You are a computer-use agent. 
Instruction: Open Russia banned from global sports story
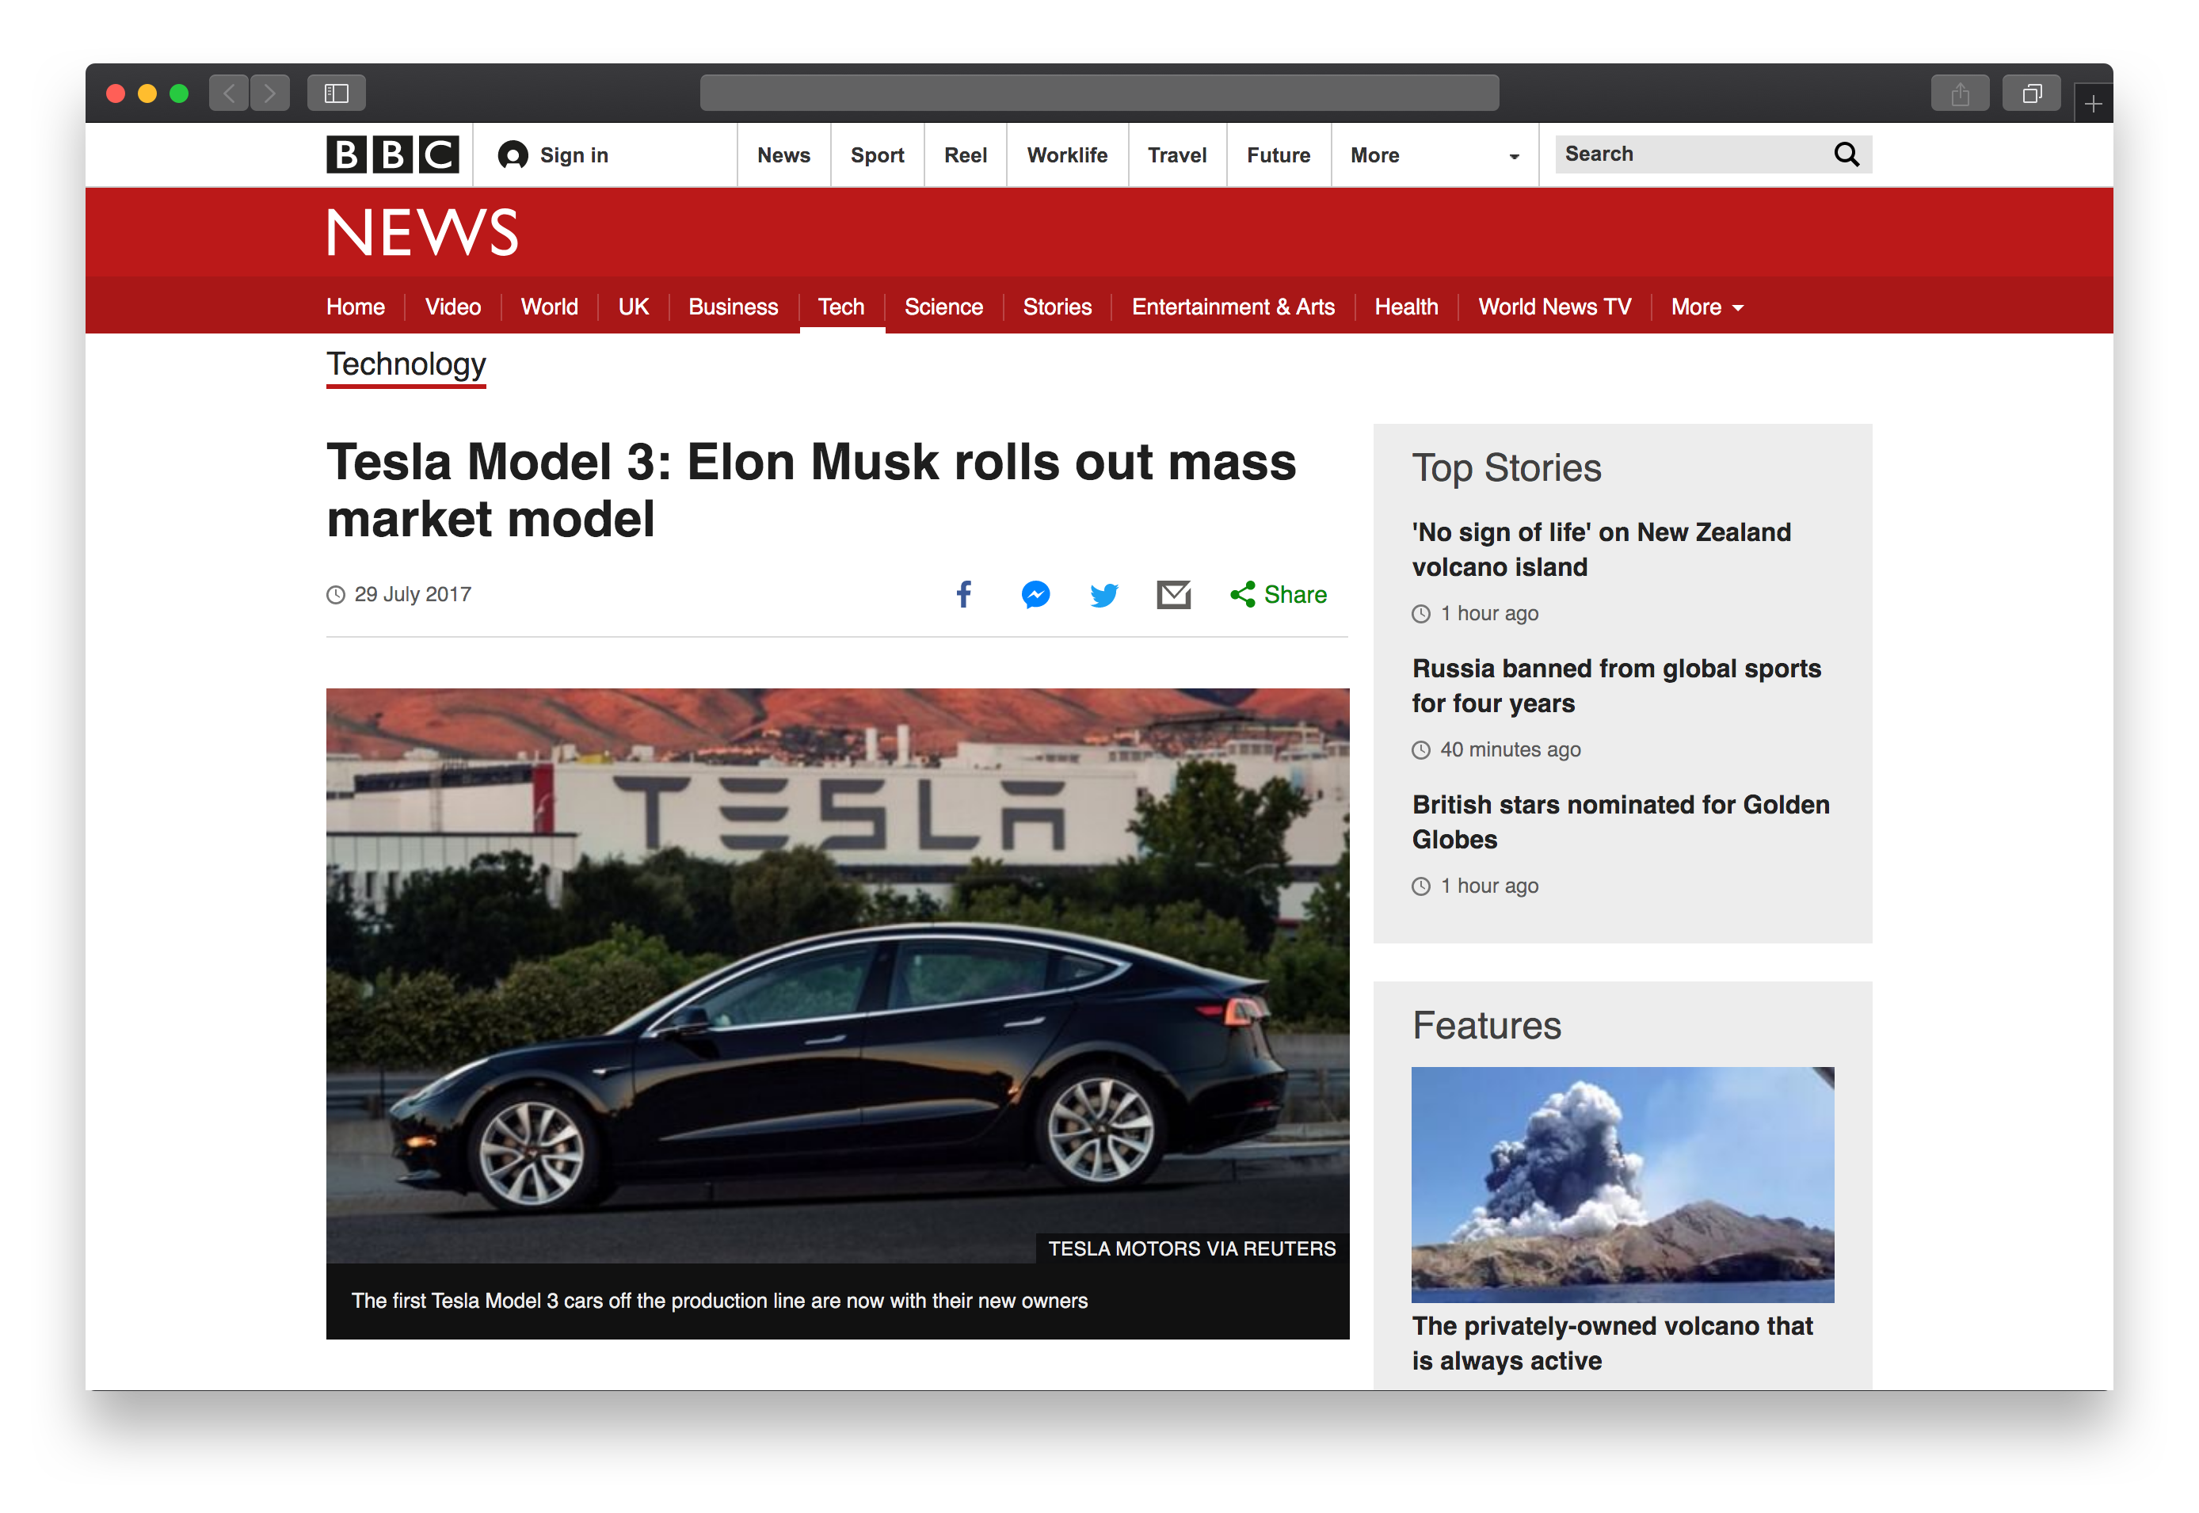click(x=1616, y=685)
